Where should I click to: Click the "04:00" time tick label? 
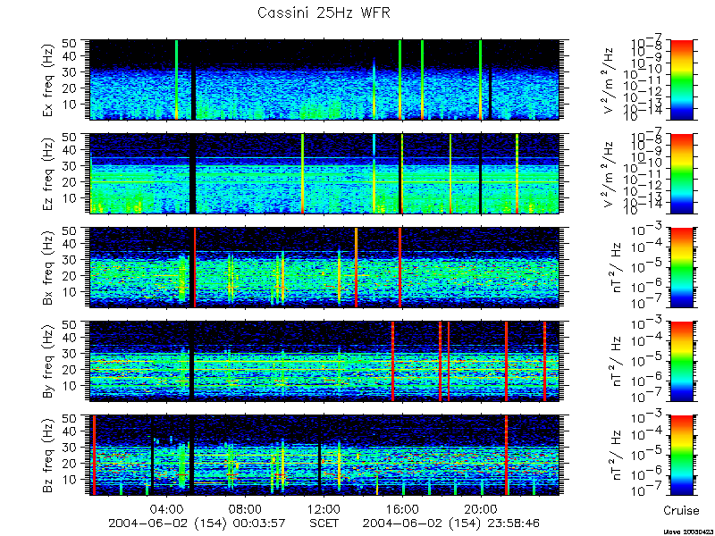click(167, 508)
